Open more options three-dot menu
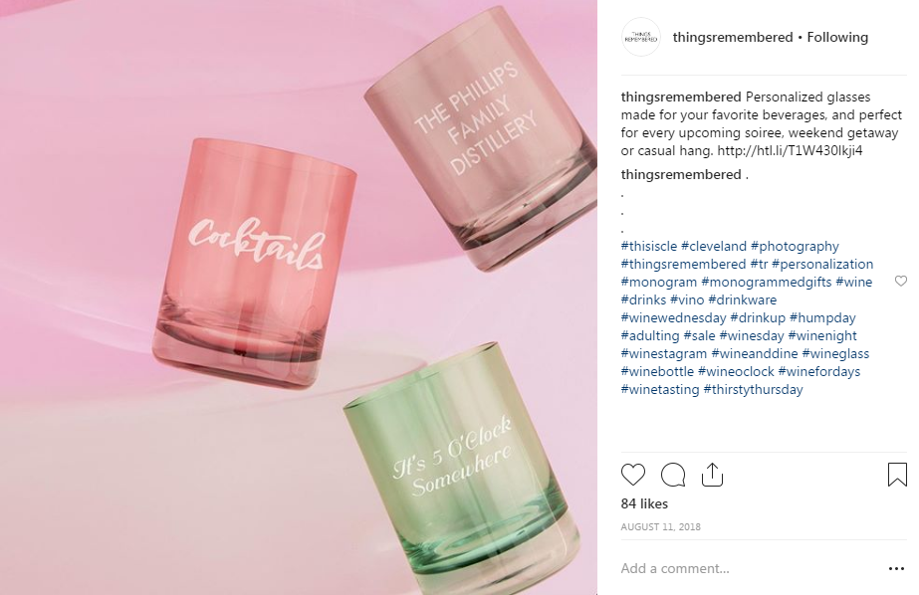This screenshot has height=595, width=919. (x=896, y=569)
